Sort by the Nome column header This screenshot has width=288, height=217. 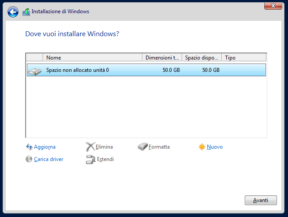click(93, 57)
